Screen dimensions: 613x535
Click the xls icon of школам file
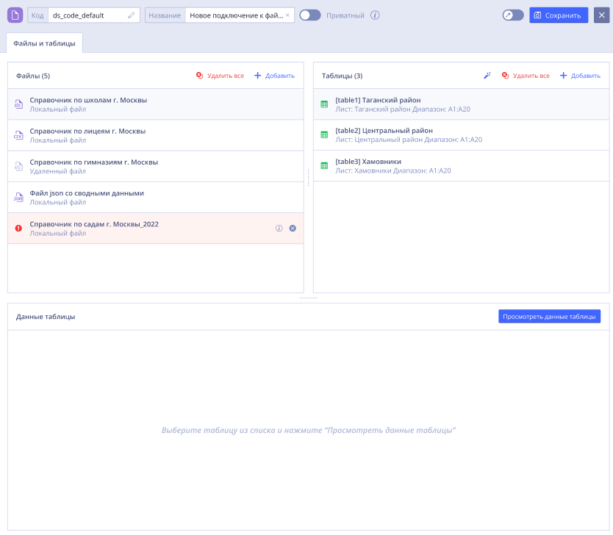click(18, 104)
